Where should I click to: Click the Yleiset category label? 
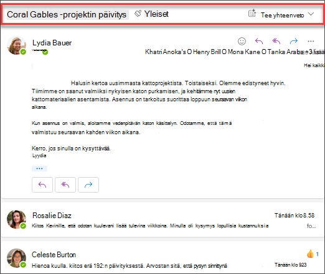coord(156,14)
